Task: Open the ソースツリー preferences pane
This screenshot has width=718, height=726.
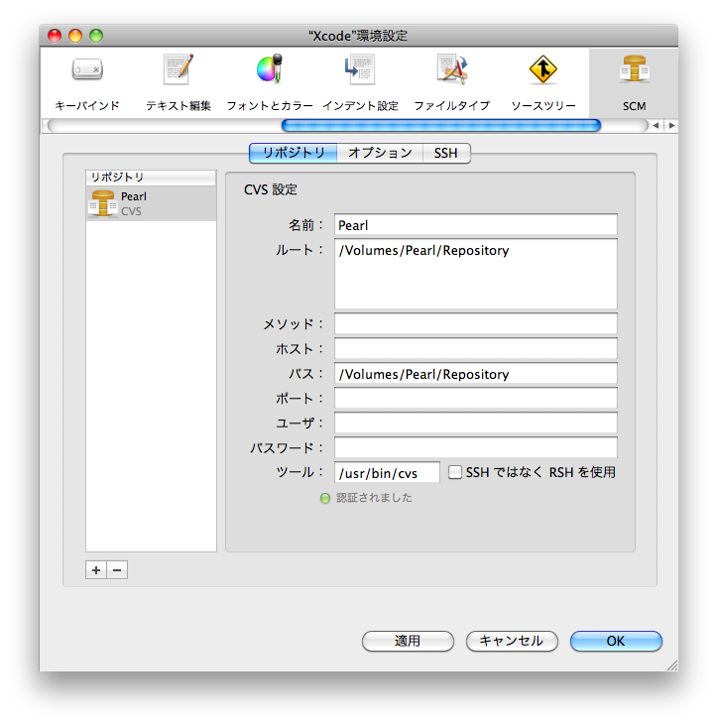Action: click(x=543, y=83)
